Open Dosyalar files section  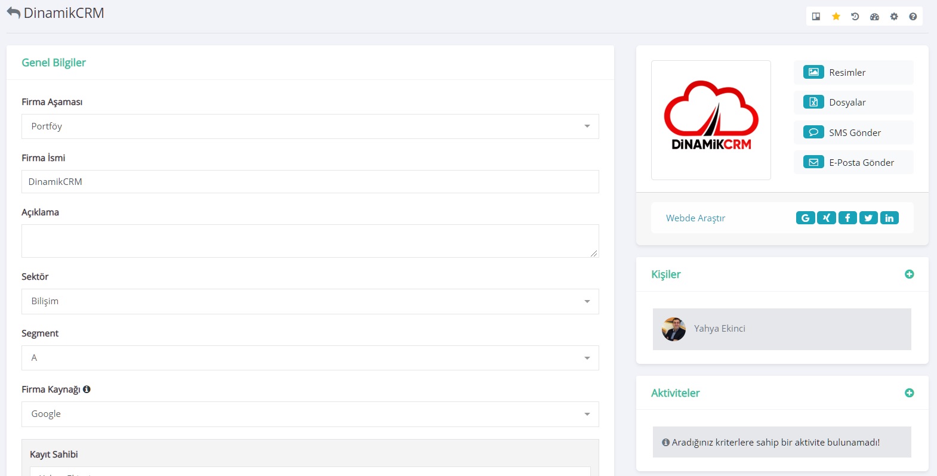coord(853,102)
